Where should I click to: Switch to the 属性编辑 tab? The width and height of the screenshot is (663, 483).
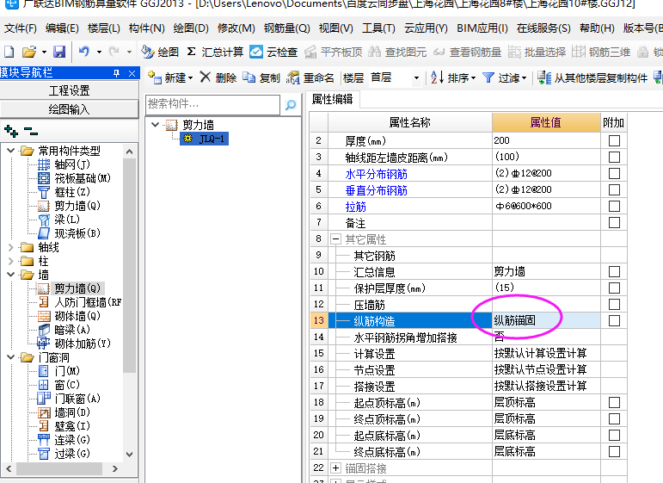332,100
